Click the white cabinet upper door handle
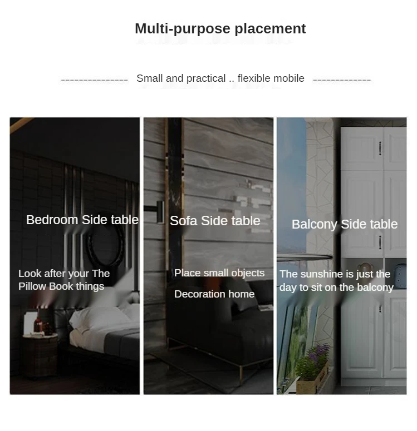The width and height of the screenshot is (417, 431). click(x=380, y=148)
